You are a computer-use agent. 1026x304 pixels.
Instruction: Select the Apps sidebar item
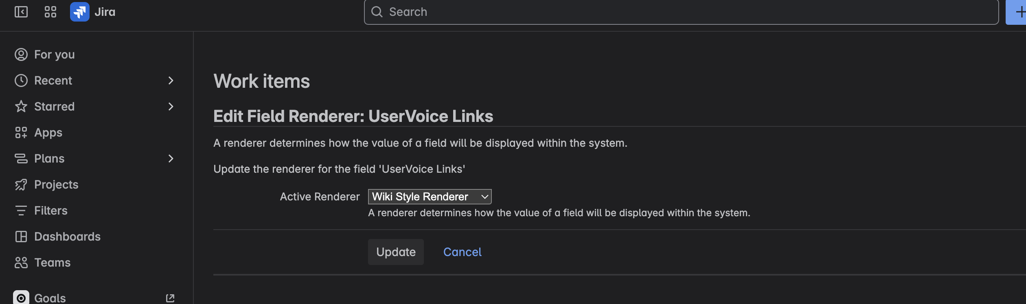pos(48,132)
